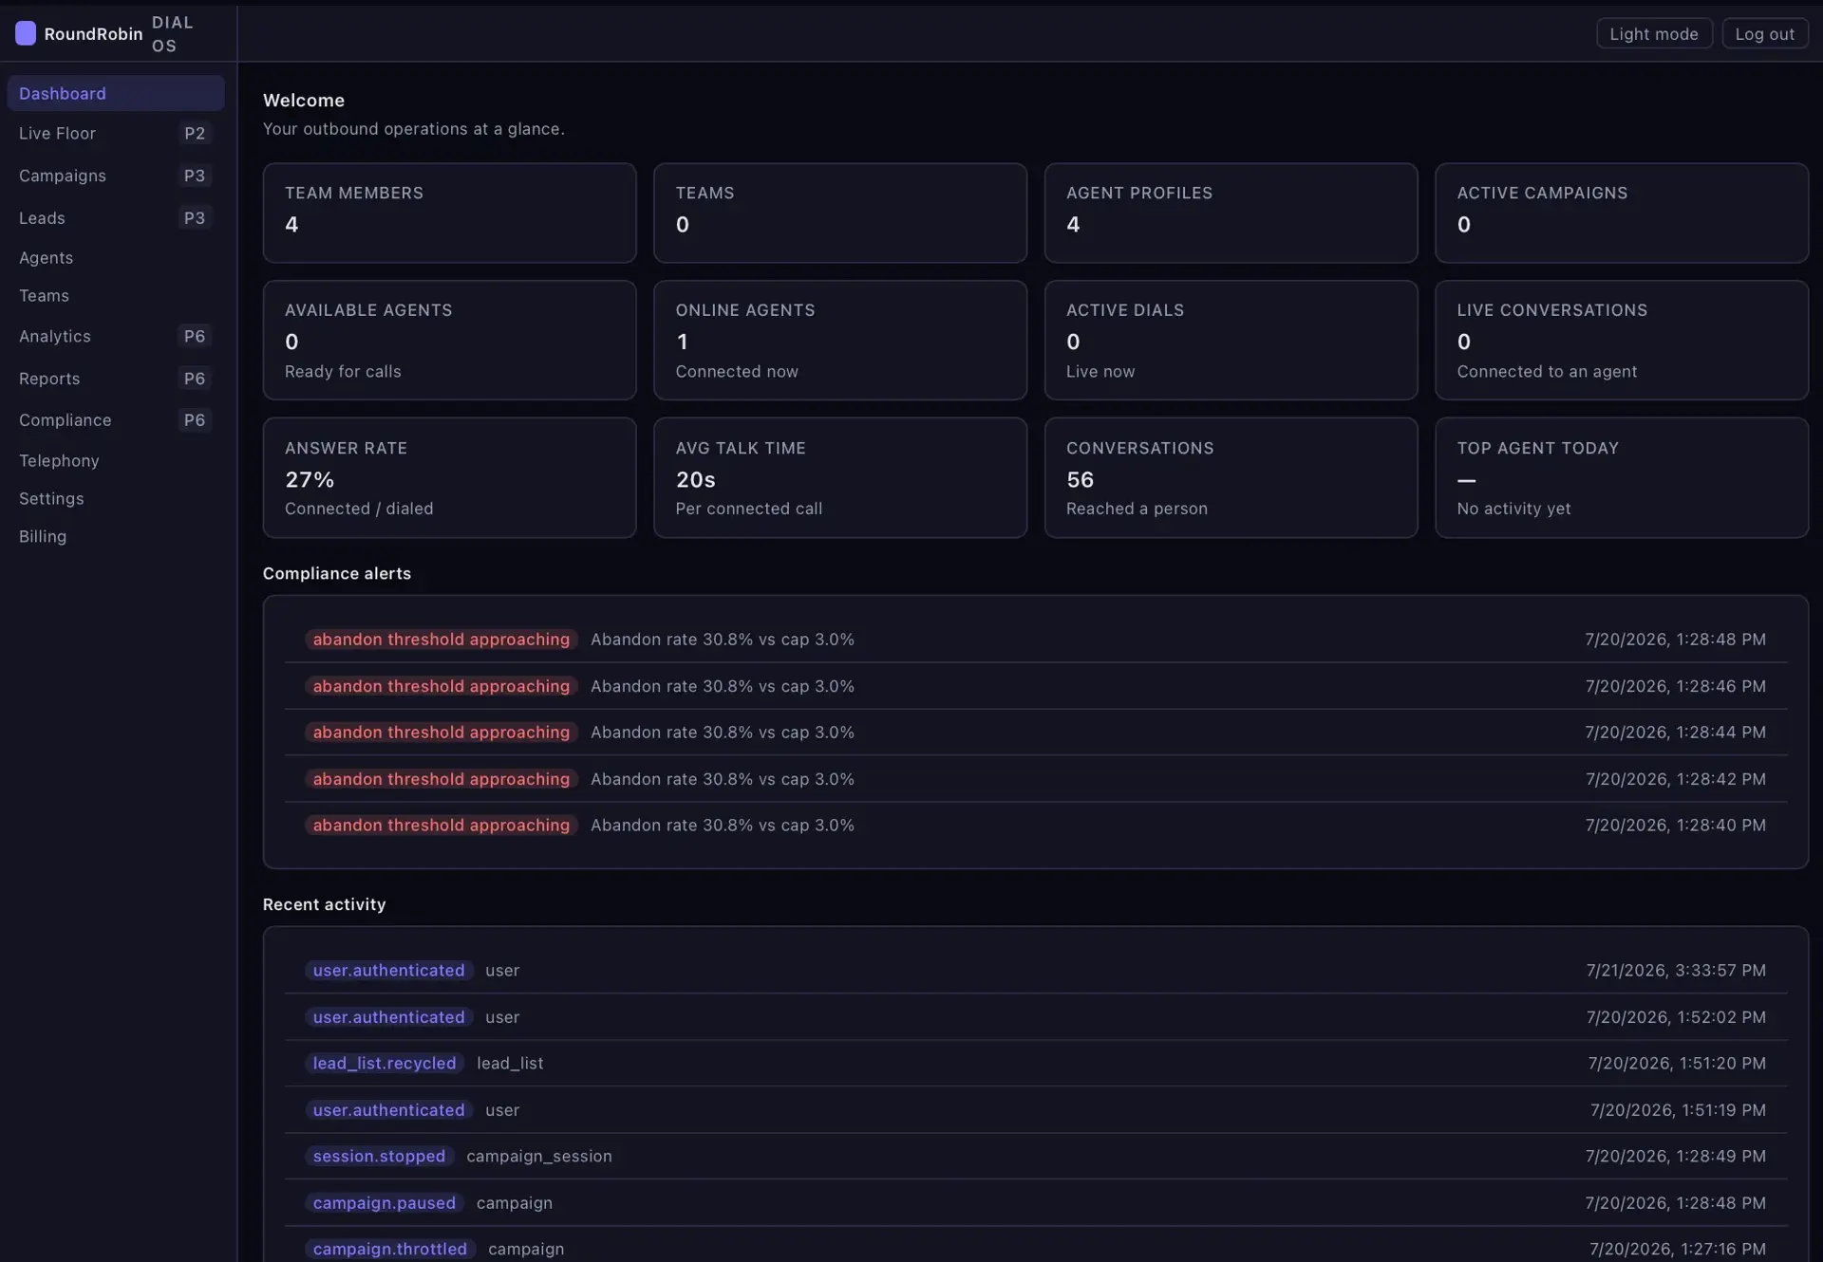Screen dimensions: 1823x1262
Task: Click the abandon alert tag at 1:28:44 PM
Action: pyautogui.click(x=442, y=732)
